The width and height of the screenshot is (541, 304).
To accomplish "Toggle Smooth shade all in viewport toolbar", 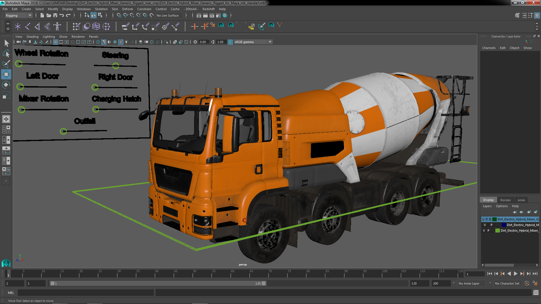I will 104,42.
